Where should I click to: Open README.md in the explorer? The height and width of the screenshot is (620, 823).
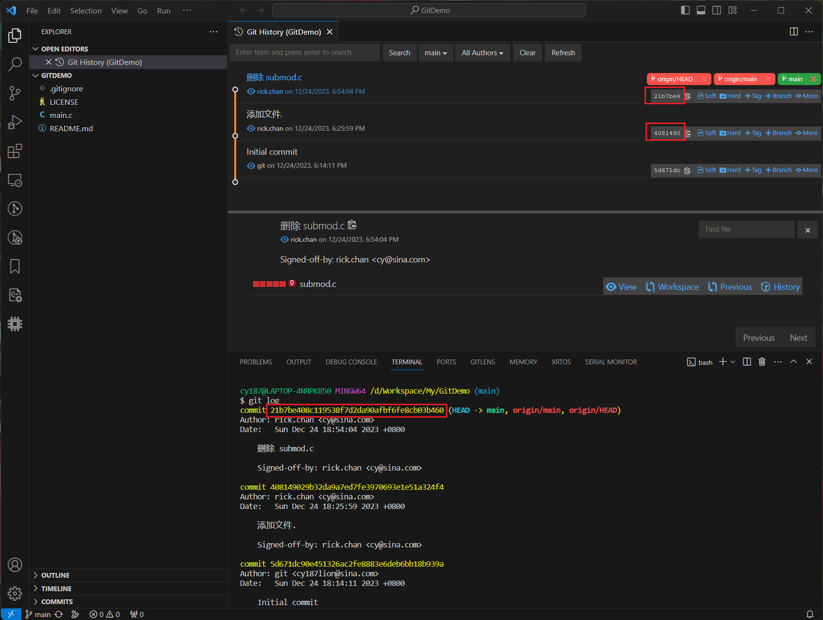(x=71, y=128)
